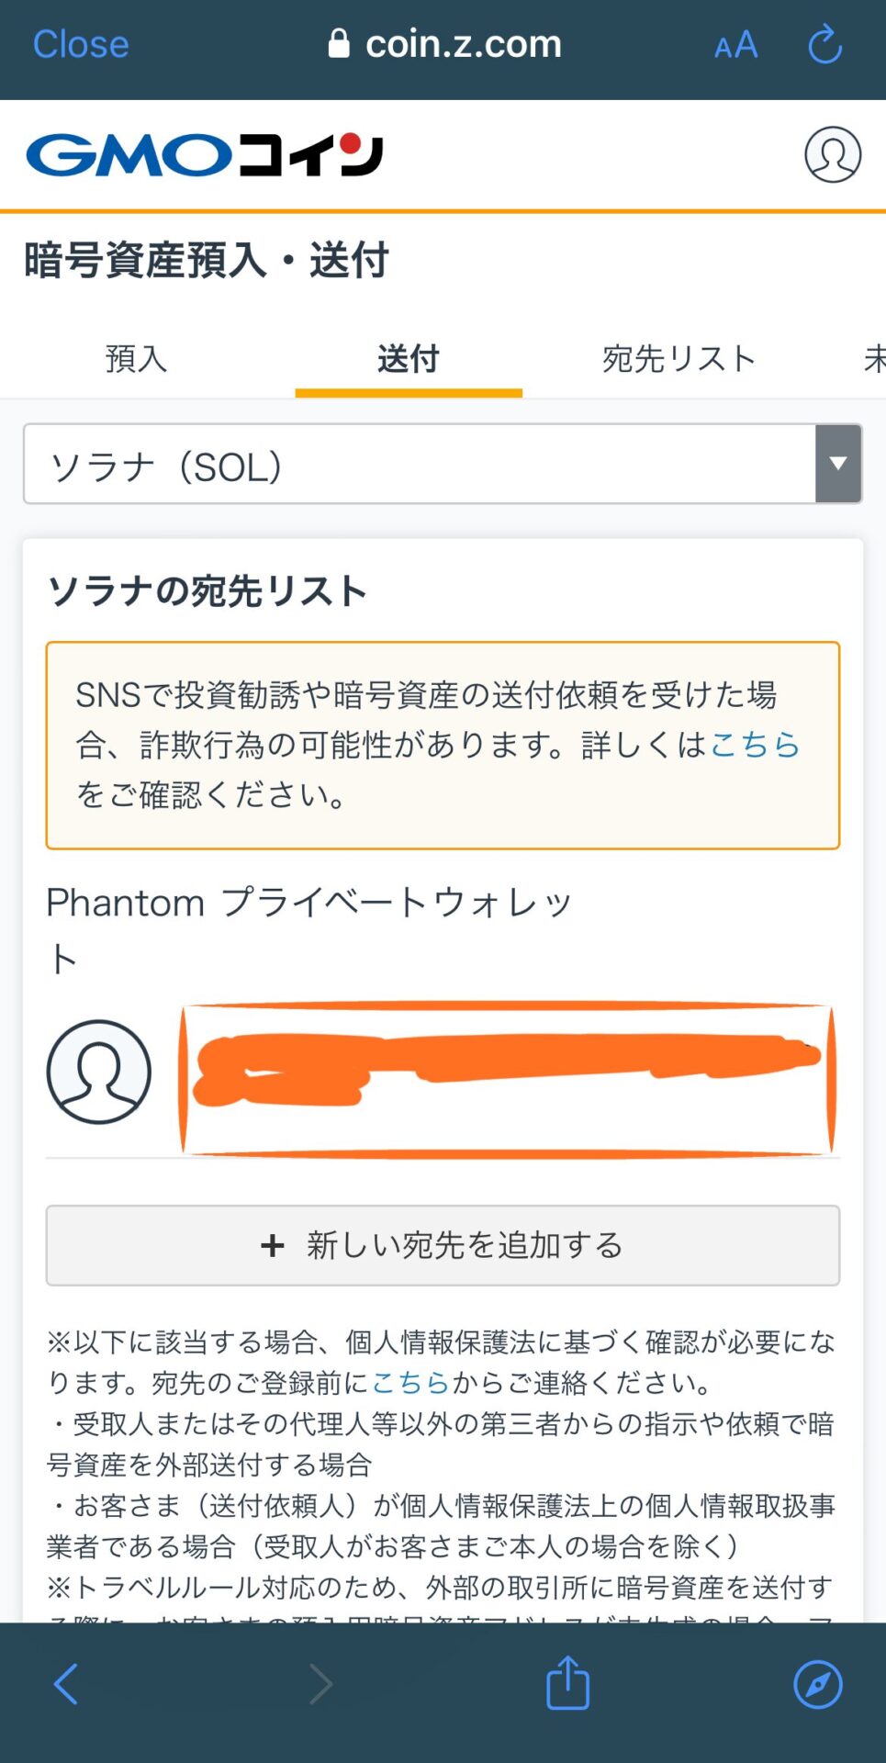Open the 宛先リスト tab

[680, 359]
